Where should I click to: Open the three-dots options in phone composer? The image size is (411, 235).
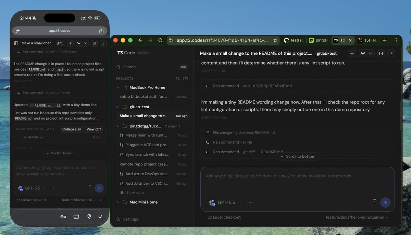tap(52, 188)
